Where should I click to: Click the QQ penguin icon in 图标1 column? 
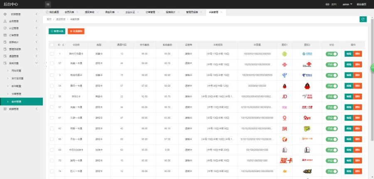284,86
